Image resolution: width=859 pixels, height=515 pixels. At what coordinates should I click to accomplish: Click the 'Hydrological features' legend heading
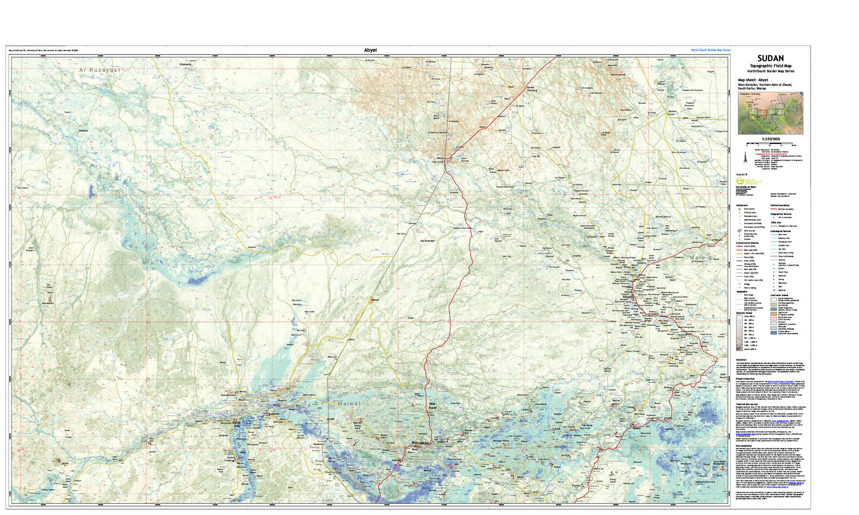coord(780,231)
